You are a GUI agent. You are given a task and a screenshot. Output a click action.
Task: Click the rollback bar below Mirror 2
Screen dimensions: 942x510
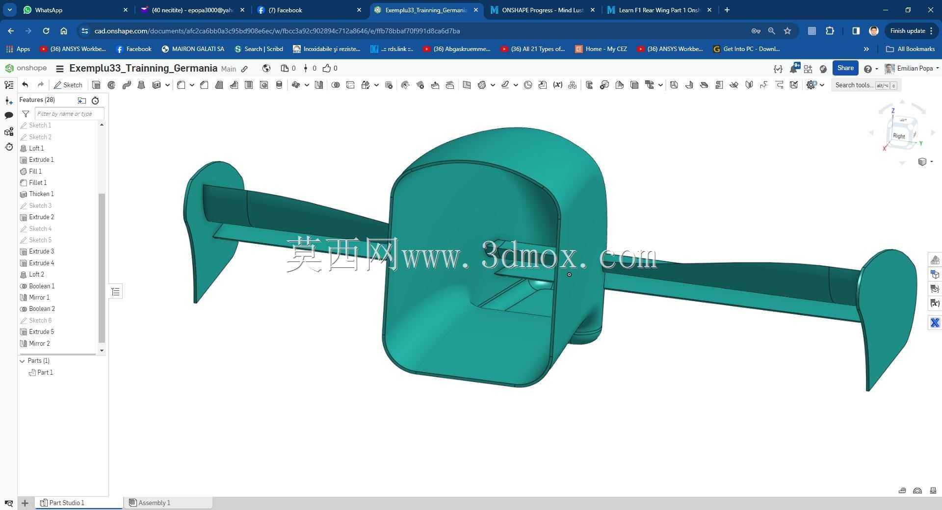pos(57,354)
